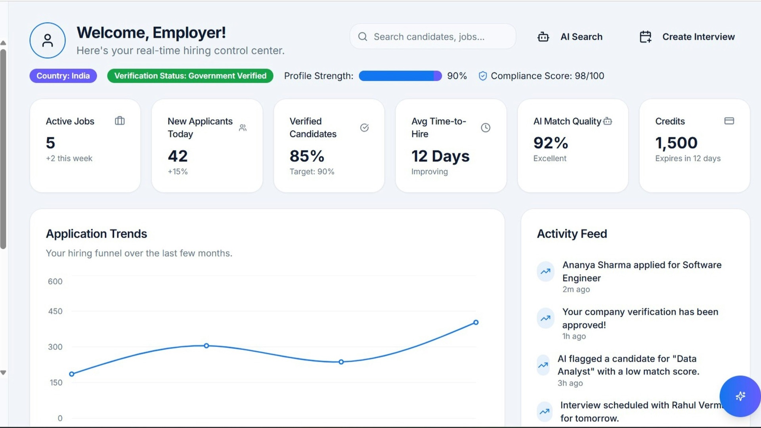This screenshot has width=761, height=428.
Task: Click the people icon on New Applicants
Action: click(243, 128)
